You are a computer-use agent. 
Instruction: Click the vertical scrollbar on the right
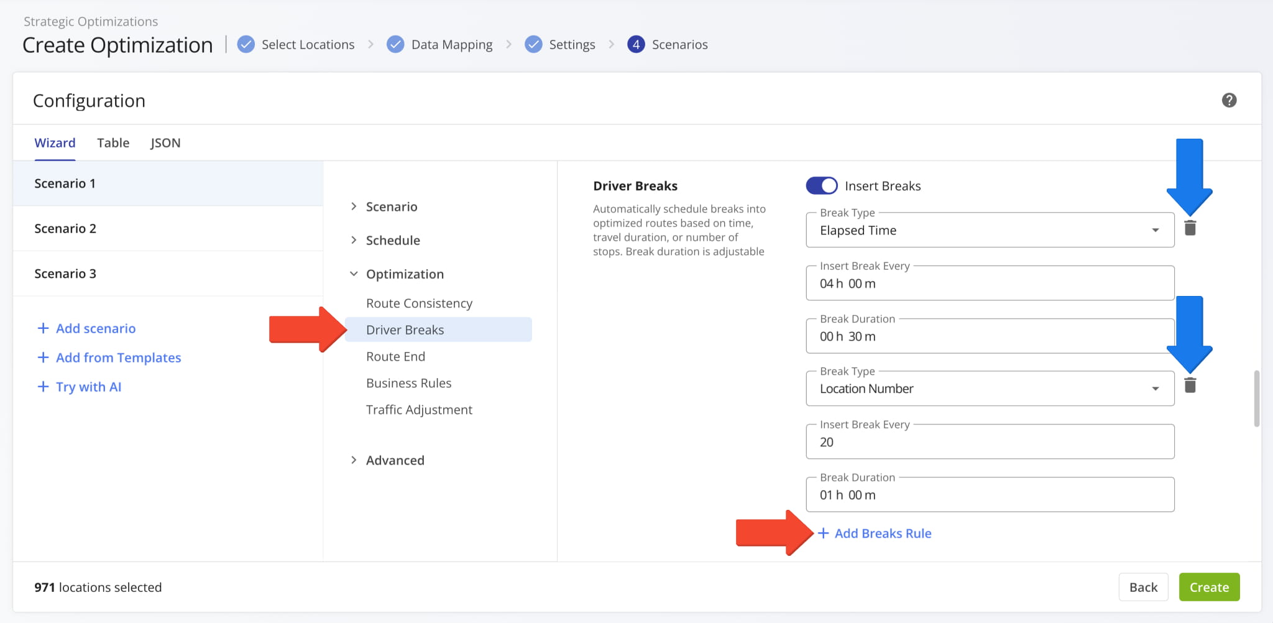1256,398
